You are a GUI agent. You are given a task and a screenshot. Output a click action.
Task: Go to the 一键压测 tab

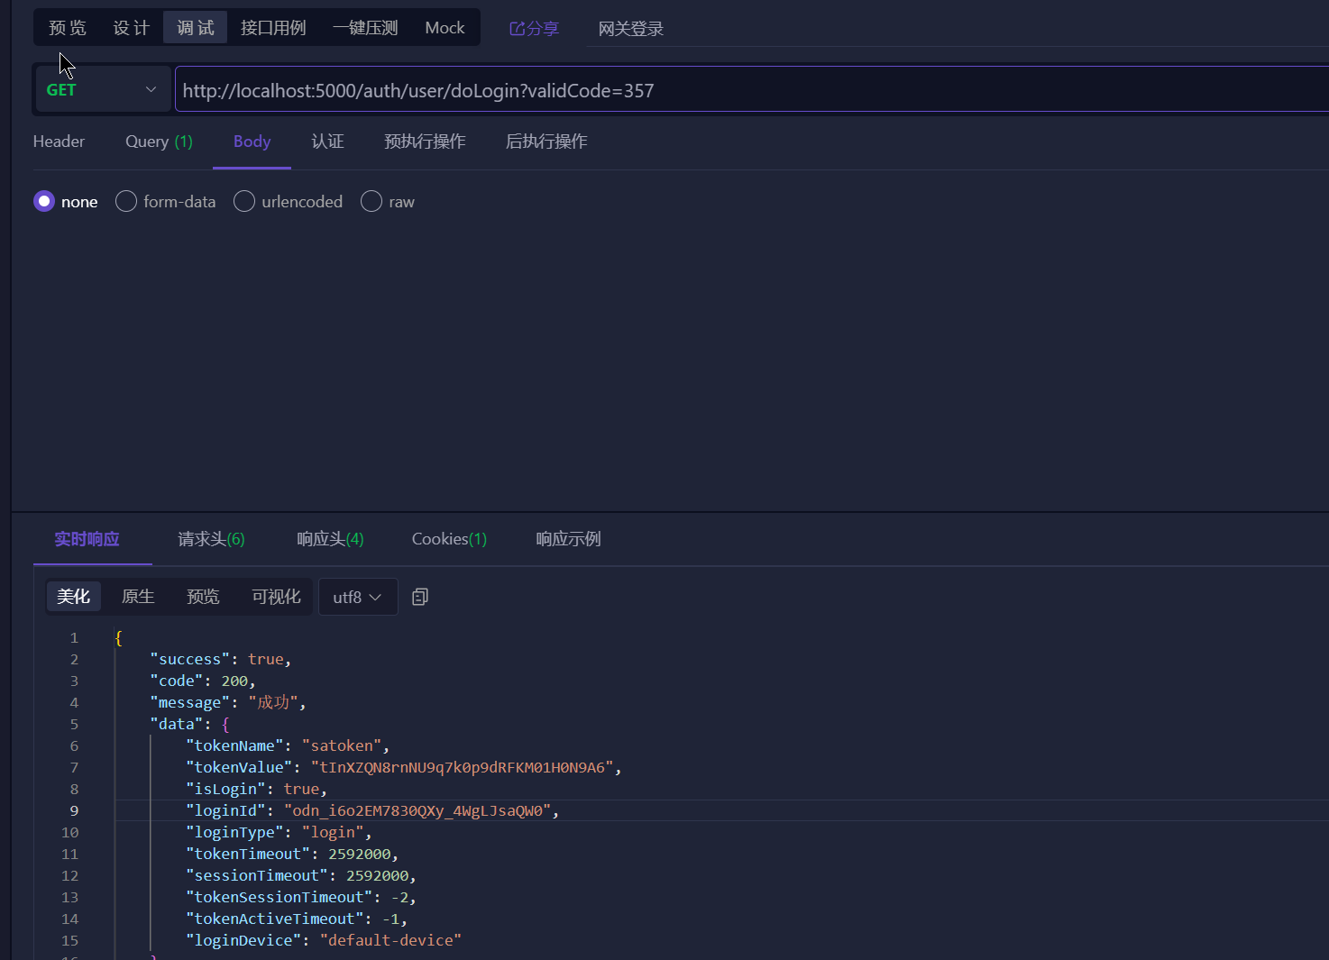[x=365, y=28]
